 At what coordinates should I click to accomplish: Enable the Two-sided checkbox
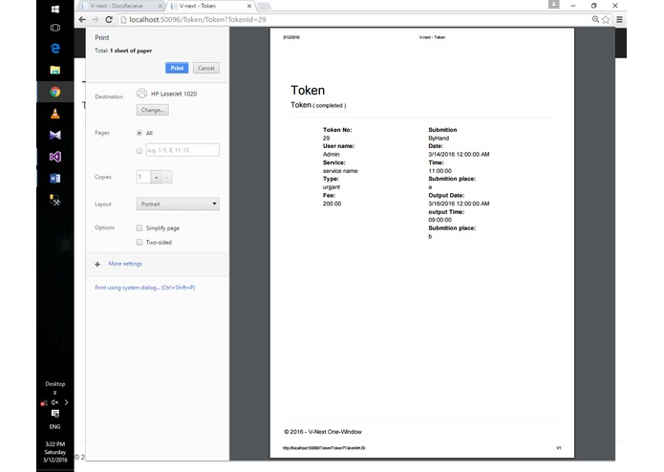(x=139, y=242)
